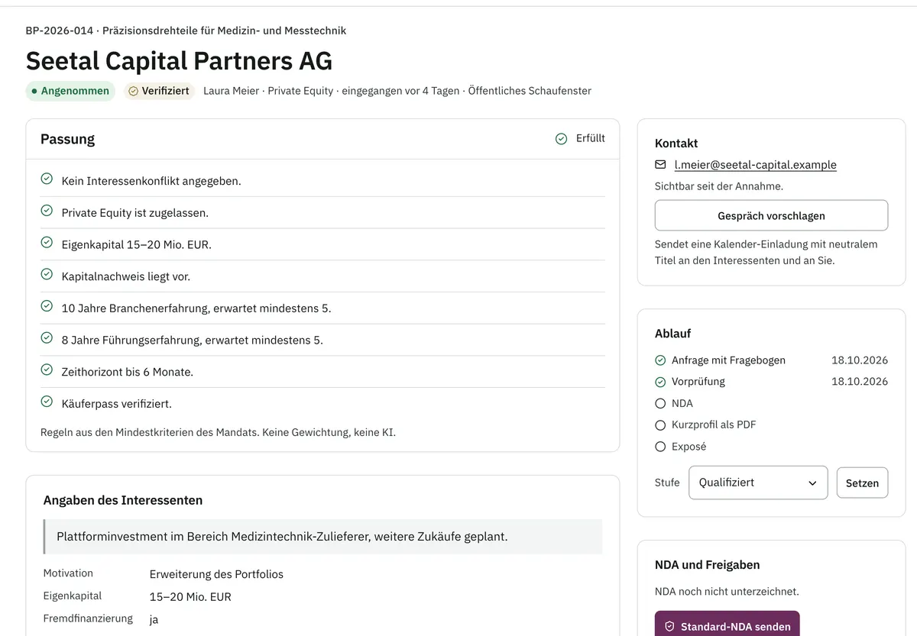The width and height of the screenshot is (917, 636).
Task: Click the Passung section title
Action: point(67,139)
